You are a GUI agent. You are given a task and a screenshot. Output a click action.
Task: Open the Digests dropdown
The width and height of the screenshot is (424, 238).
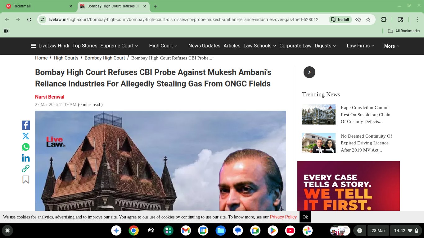point(325,46)
